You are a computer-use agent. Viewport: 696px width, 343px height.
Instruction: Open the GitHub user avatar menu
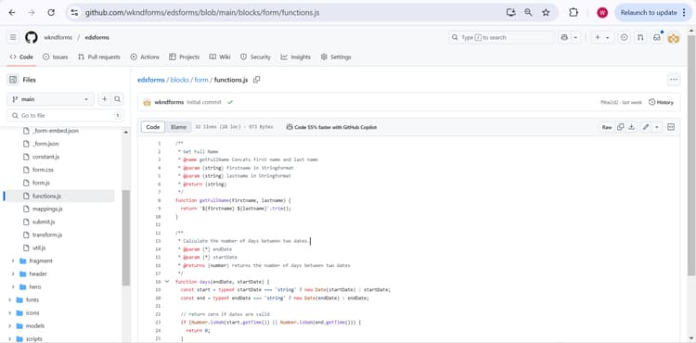674,39
